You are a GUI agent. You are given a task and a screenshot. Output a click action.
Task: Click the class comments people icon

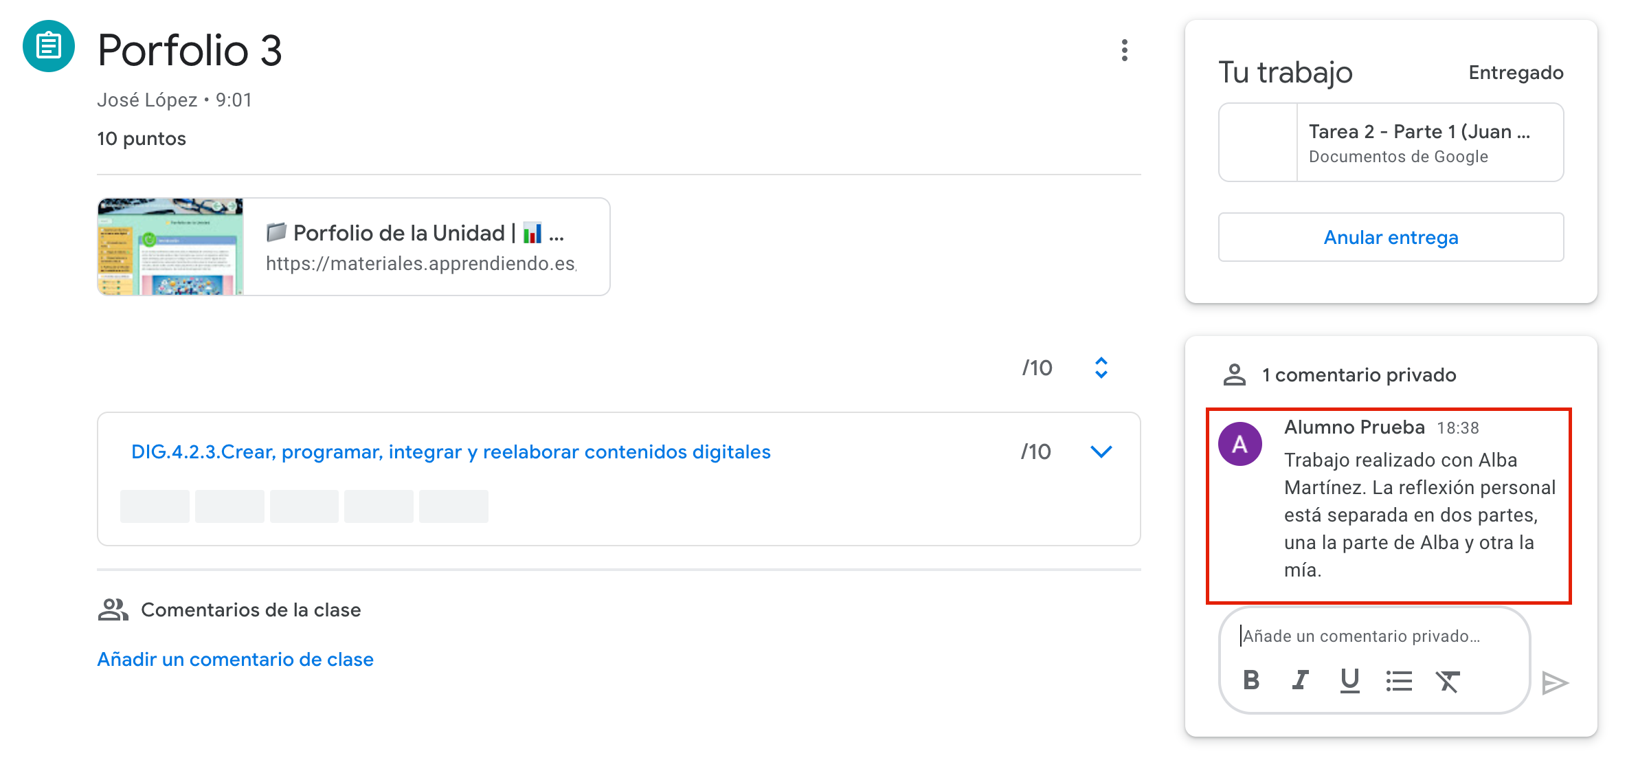coord(114,610)
